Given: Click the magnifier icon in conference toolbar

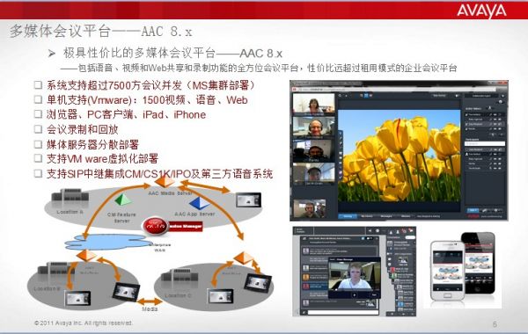Looking at the screenshot, I should click(x=340, y=96).
